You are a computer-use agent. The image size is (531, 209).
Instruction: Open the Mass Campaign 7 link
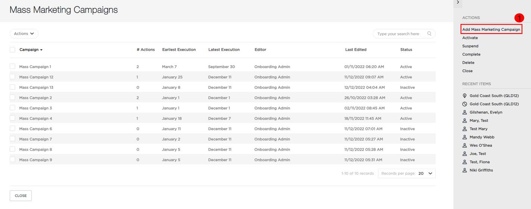pos(35,139)
